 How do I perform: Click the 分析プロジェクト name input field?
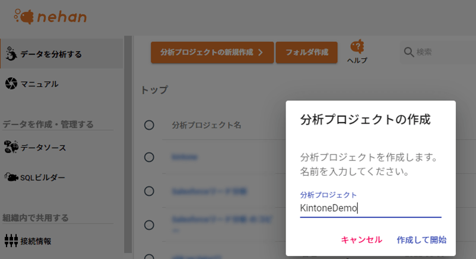370,209
